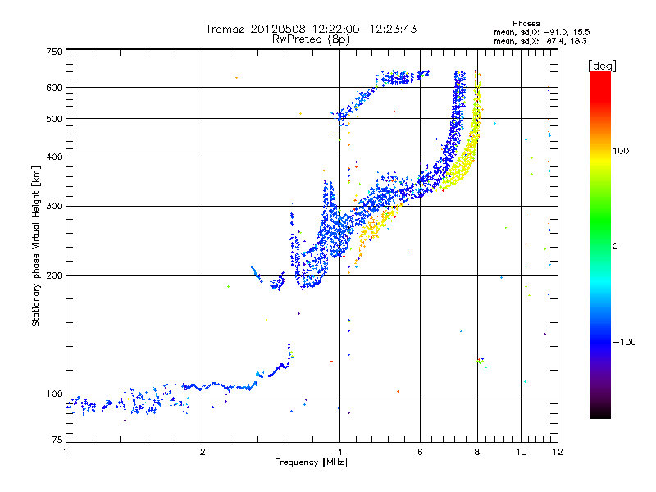Click the 'mean, sd,O: -91.0, 15.5' line
Screen dimensions: 656x492
click(x=542, y=32)
